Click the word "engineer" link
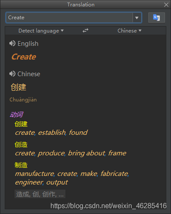Screen dimensions: 171x214 point(29,182)
